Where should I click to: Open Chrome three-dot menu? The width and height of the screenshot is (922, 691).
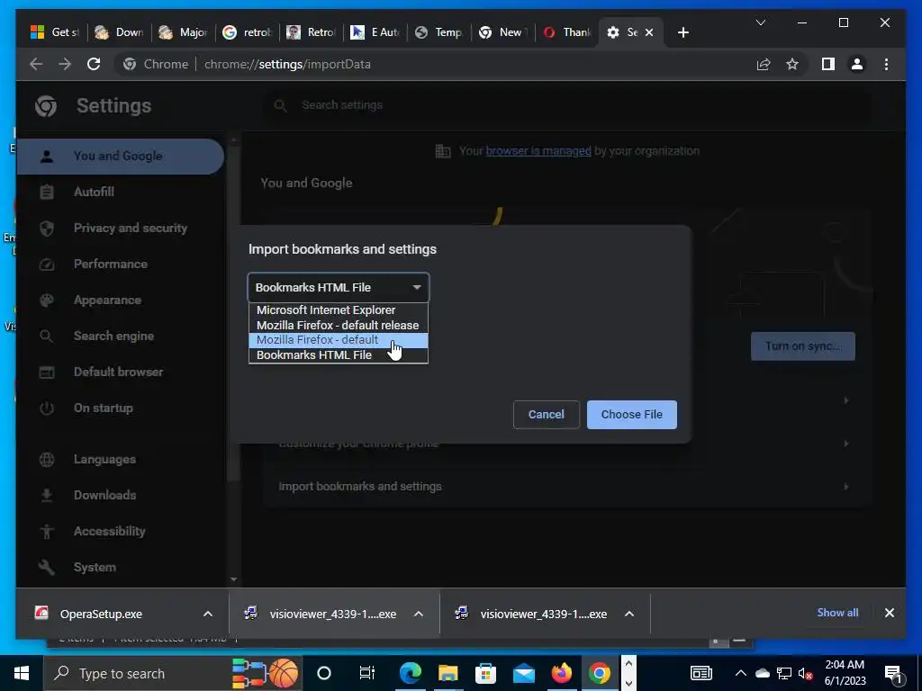pyautogui.click(x=886, y=64)
